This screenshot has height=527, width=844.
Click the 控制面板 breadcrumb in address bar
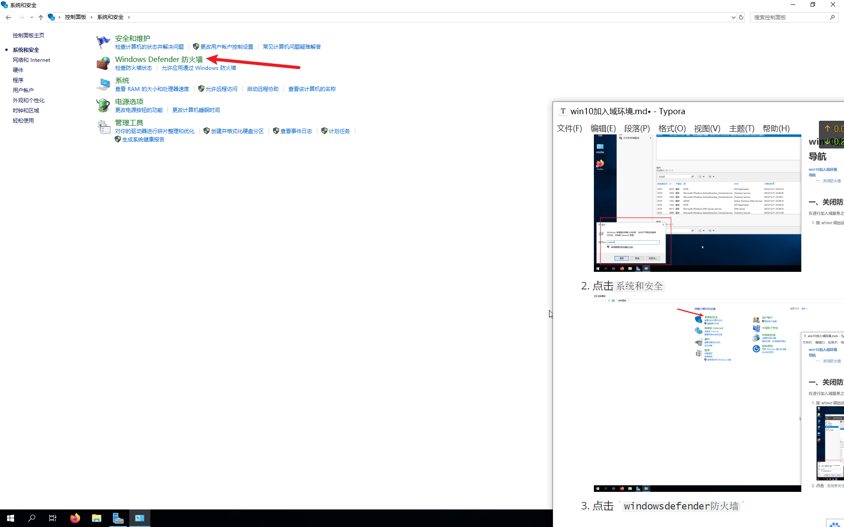coord(76,17)
